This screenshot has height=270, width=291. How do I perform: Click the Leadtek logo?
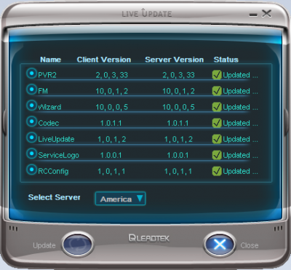tap(148, 238)
